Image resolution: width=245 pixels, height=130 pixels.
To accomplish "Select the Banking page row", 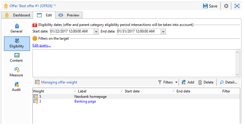I will tap(85, 101).
